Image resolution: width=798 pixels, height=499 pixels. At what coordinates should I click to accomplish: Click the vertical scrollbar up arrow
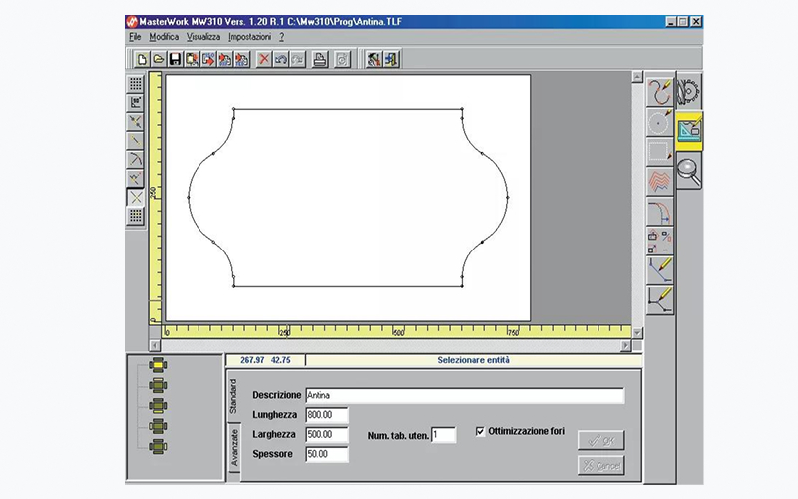point(637,77)
